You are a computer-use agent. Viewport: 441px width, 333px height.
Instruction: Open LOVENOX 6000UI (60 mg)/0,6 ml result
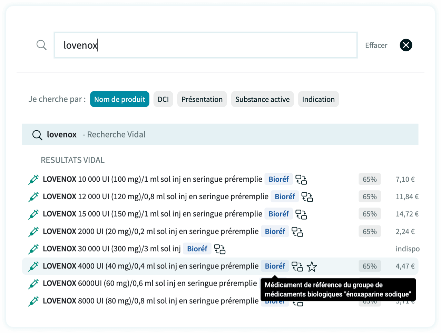150,283
